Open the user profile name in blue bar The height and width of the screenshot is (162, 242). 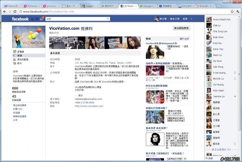[x=163, y=19]
